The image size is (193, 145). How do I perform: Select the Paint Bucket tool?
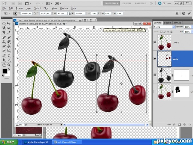point(9,46)
